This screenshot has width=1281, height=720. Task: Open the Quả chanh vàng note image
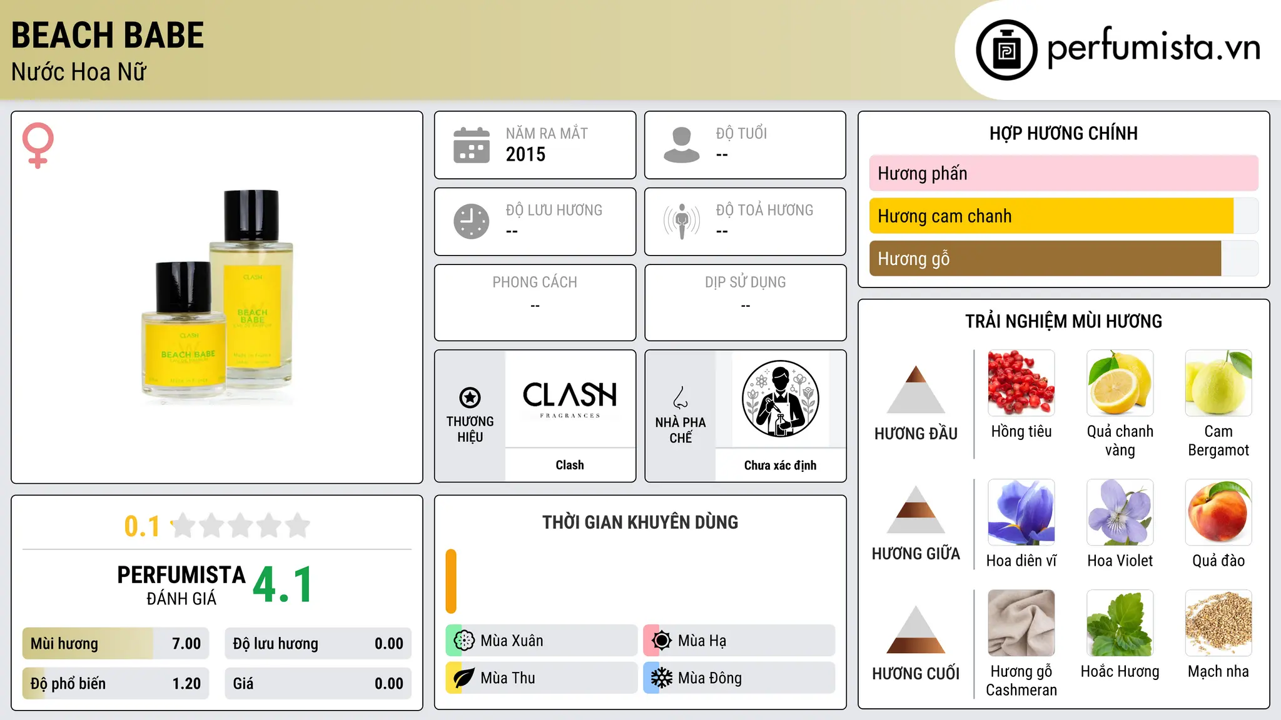point(1120,383)
